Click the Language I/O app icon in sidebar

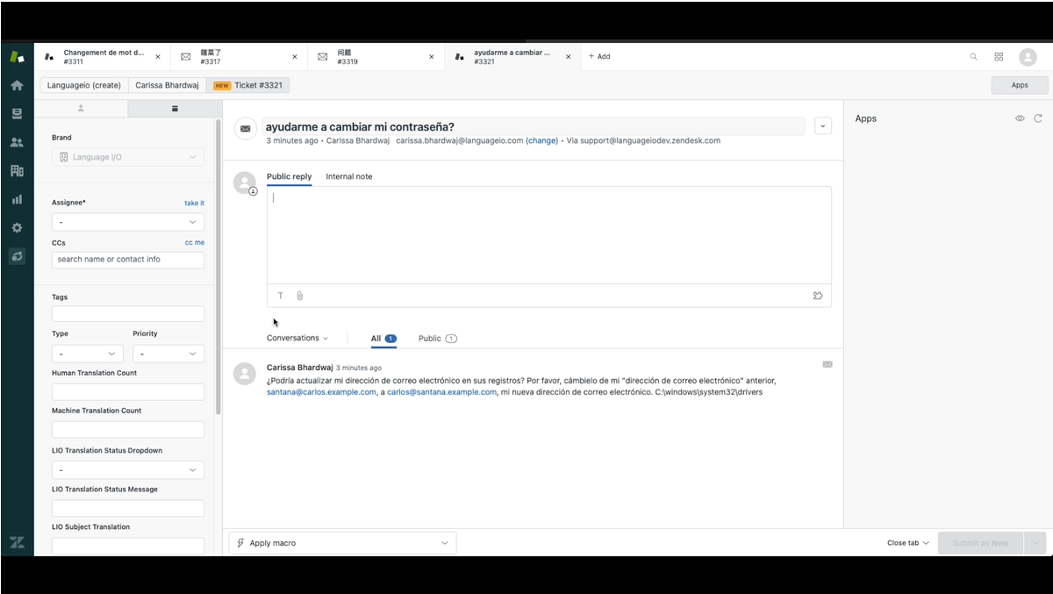[x=17, y=256]
